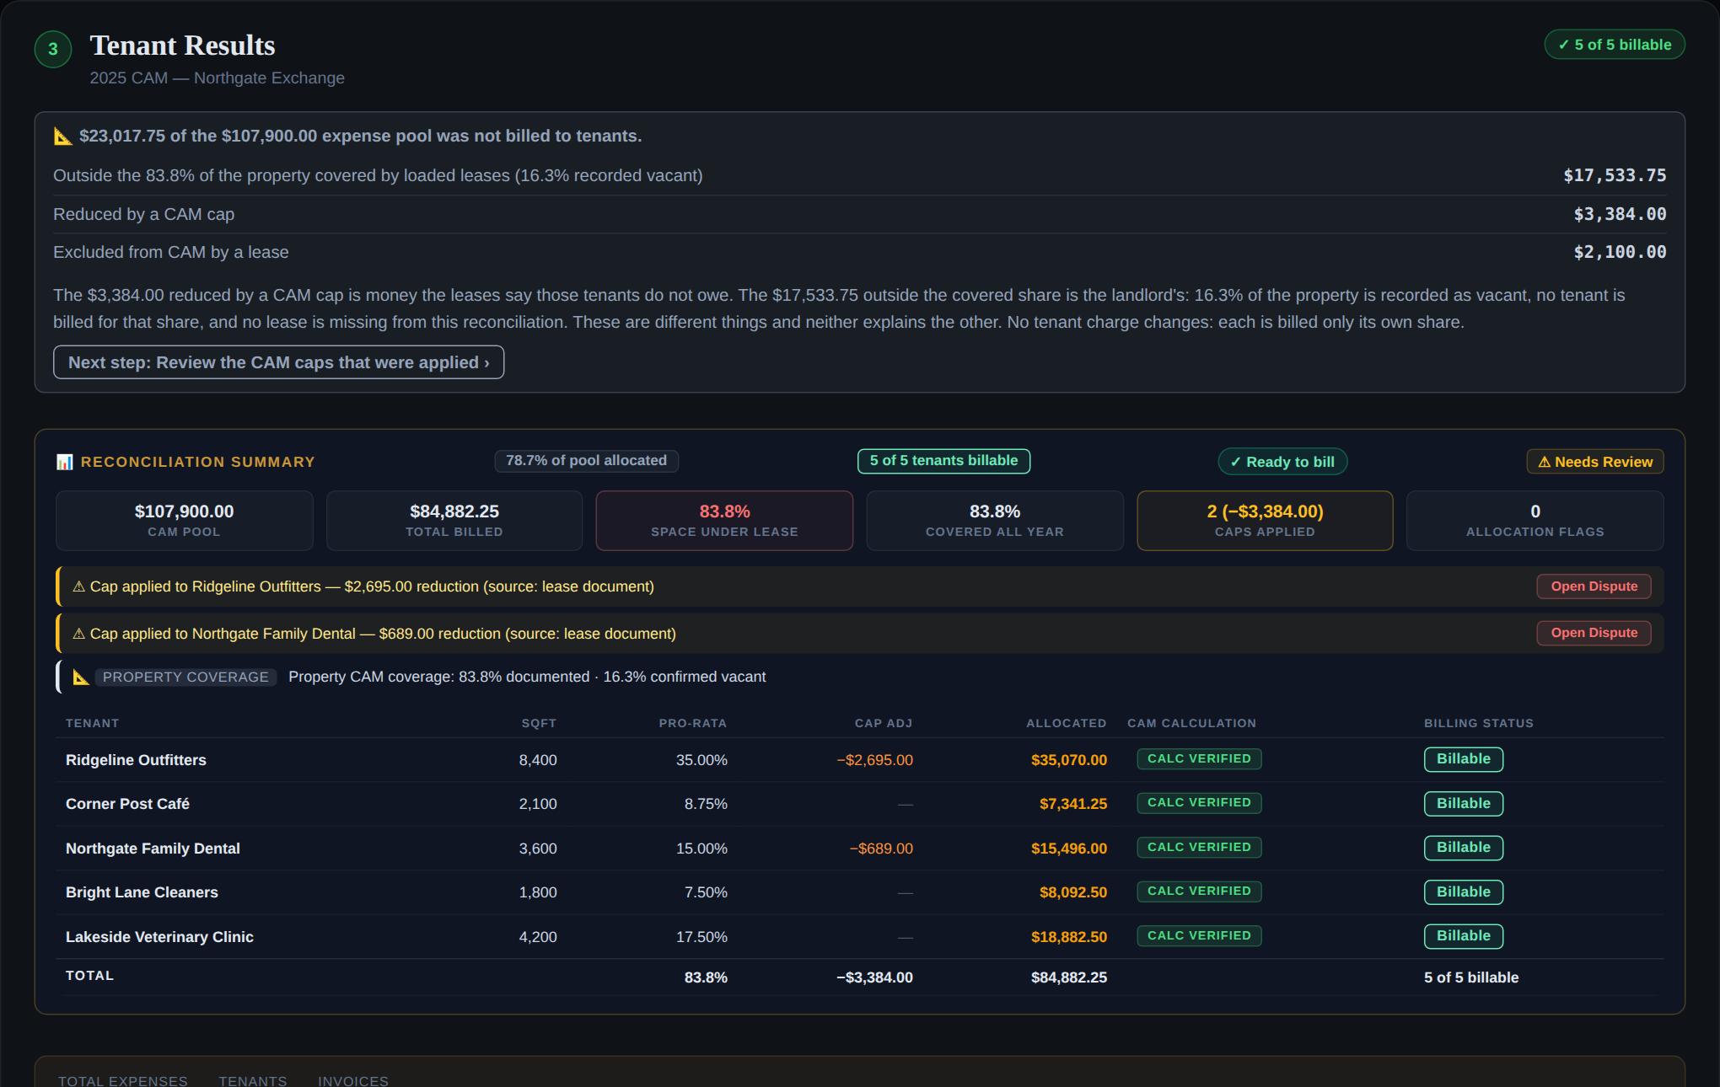Select the Covered All Year card
The image size is (1720, 1087).
(995, 521)
